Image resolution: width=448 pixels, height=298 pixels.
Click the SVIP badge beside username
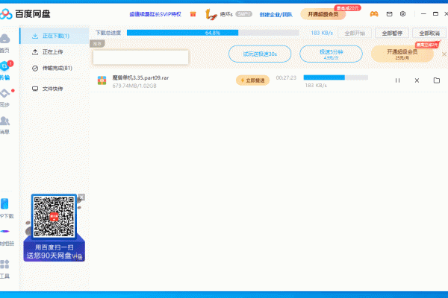243,14
